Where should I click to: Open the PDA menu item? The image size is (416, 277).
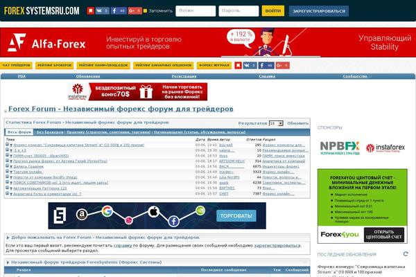[x=21, y=76]
